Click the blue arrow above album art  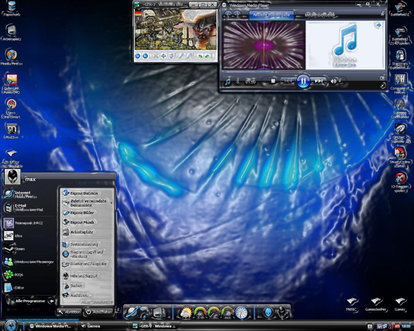378,25
